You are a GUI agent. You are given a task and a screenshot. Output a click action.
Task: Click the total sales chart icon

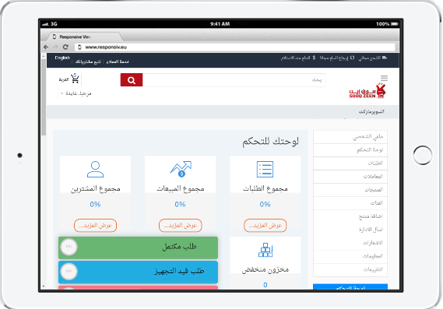click(x=181, y=169)
